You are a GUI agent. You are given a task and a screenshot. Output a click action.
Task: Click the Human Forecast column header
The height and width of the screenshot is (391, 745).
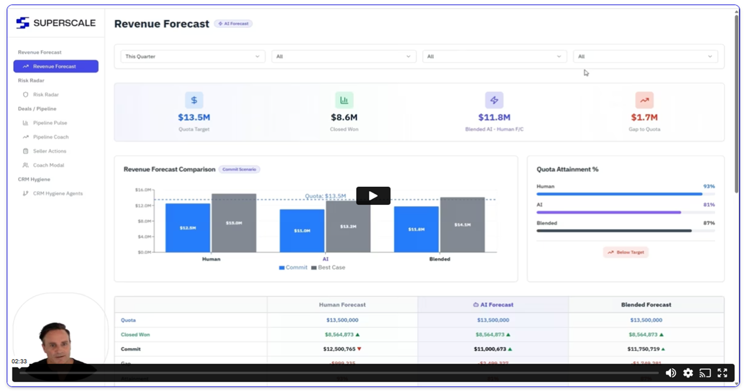[x=342, y=305]
